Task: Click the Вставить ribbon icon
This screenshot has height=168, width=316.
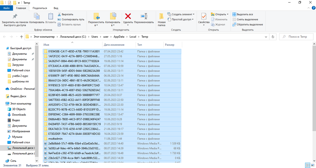Action: 51,16
